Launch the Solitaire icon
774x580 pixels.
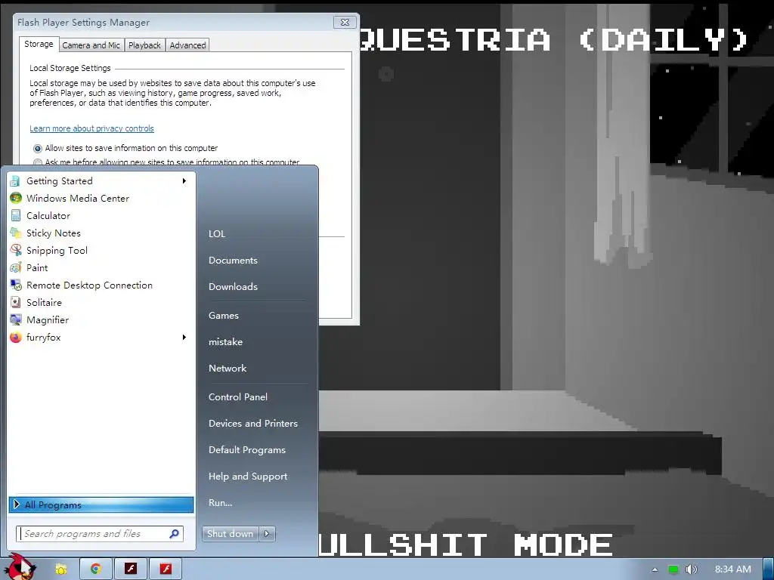15,302
